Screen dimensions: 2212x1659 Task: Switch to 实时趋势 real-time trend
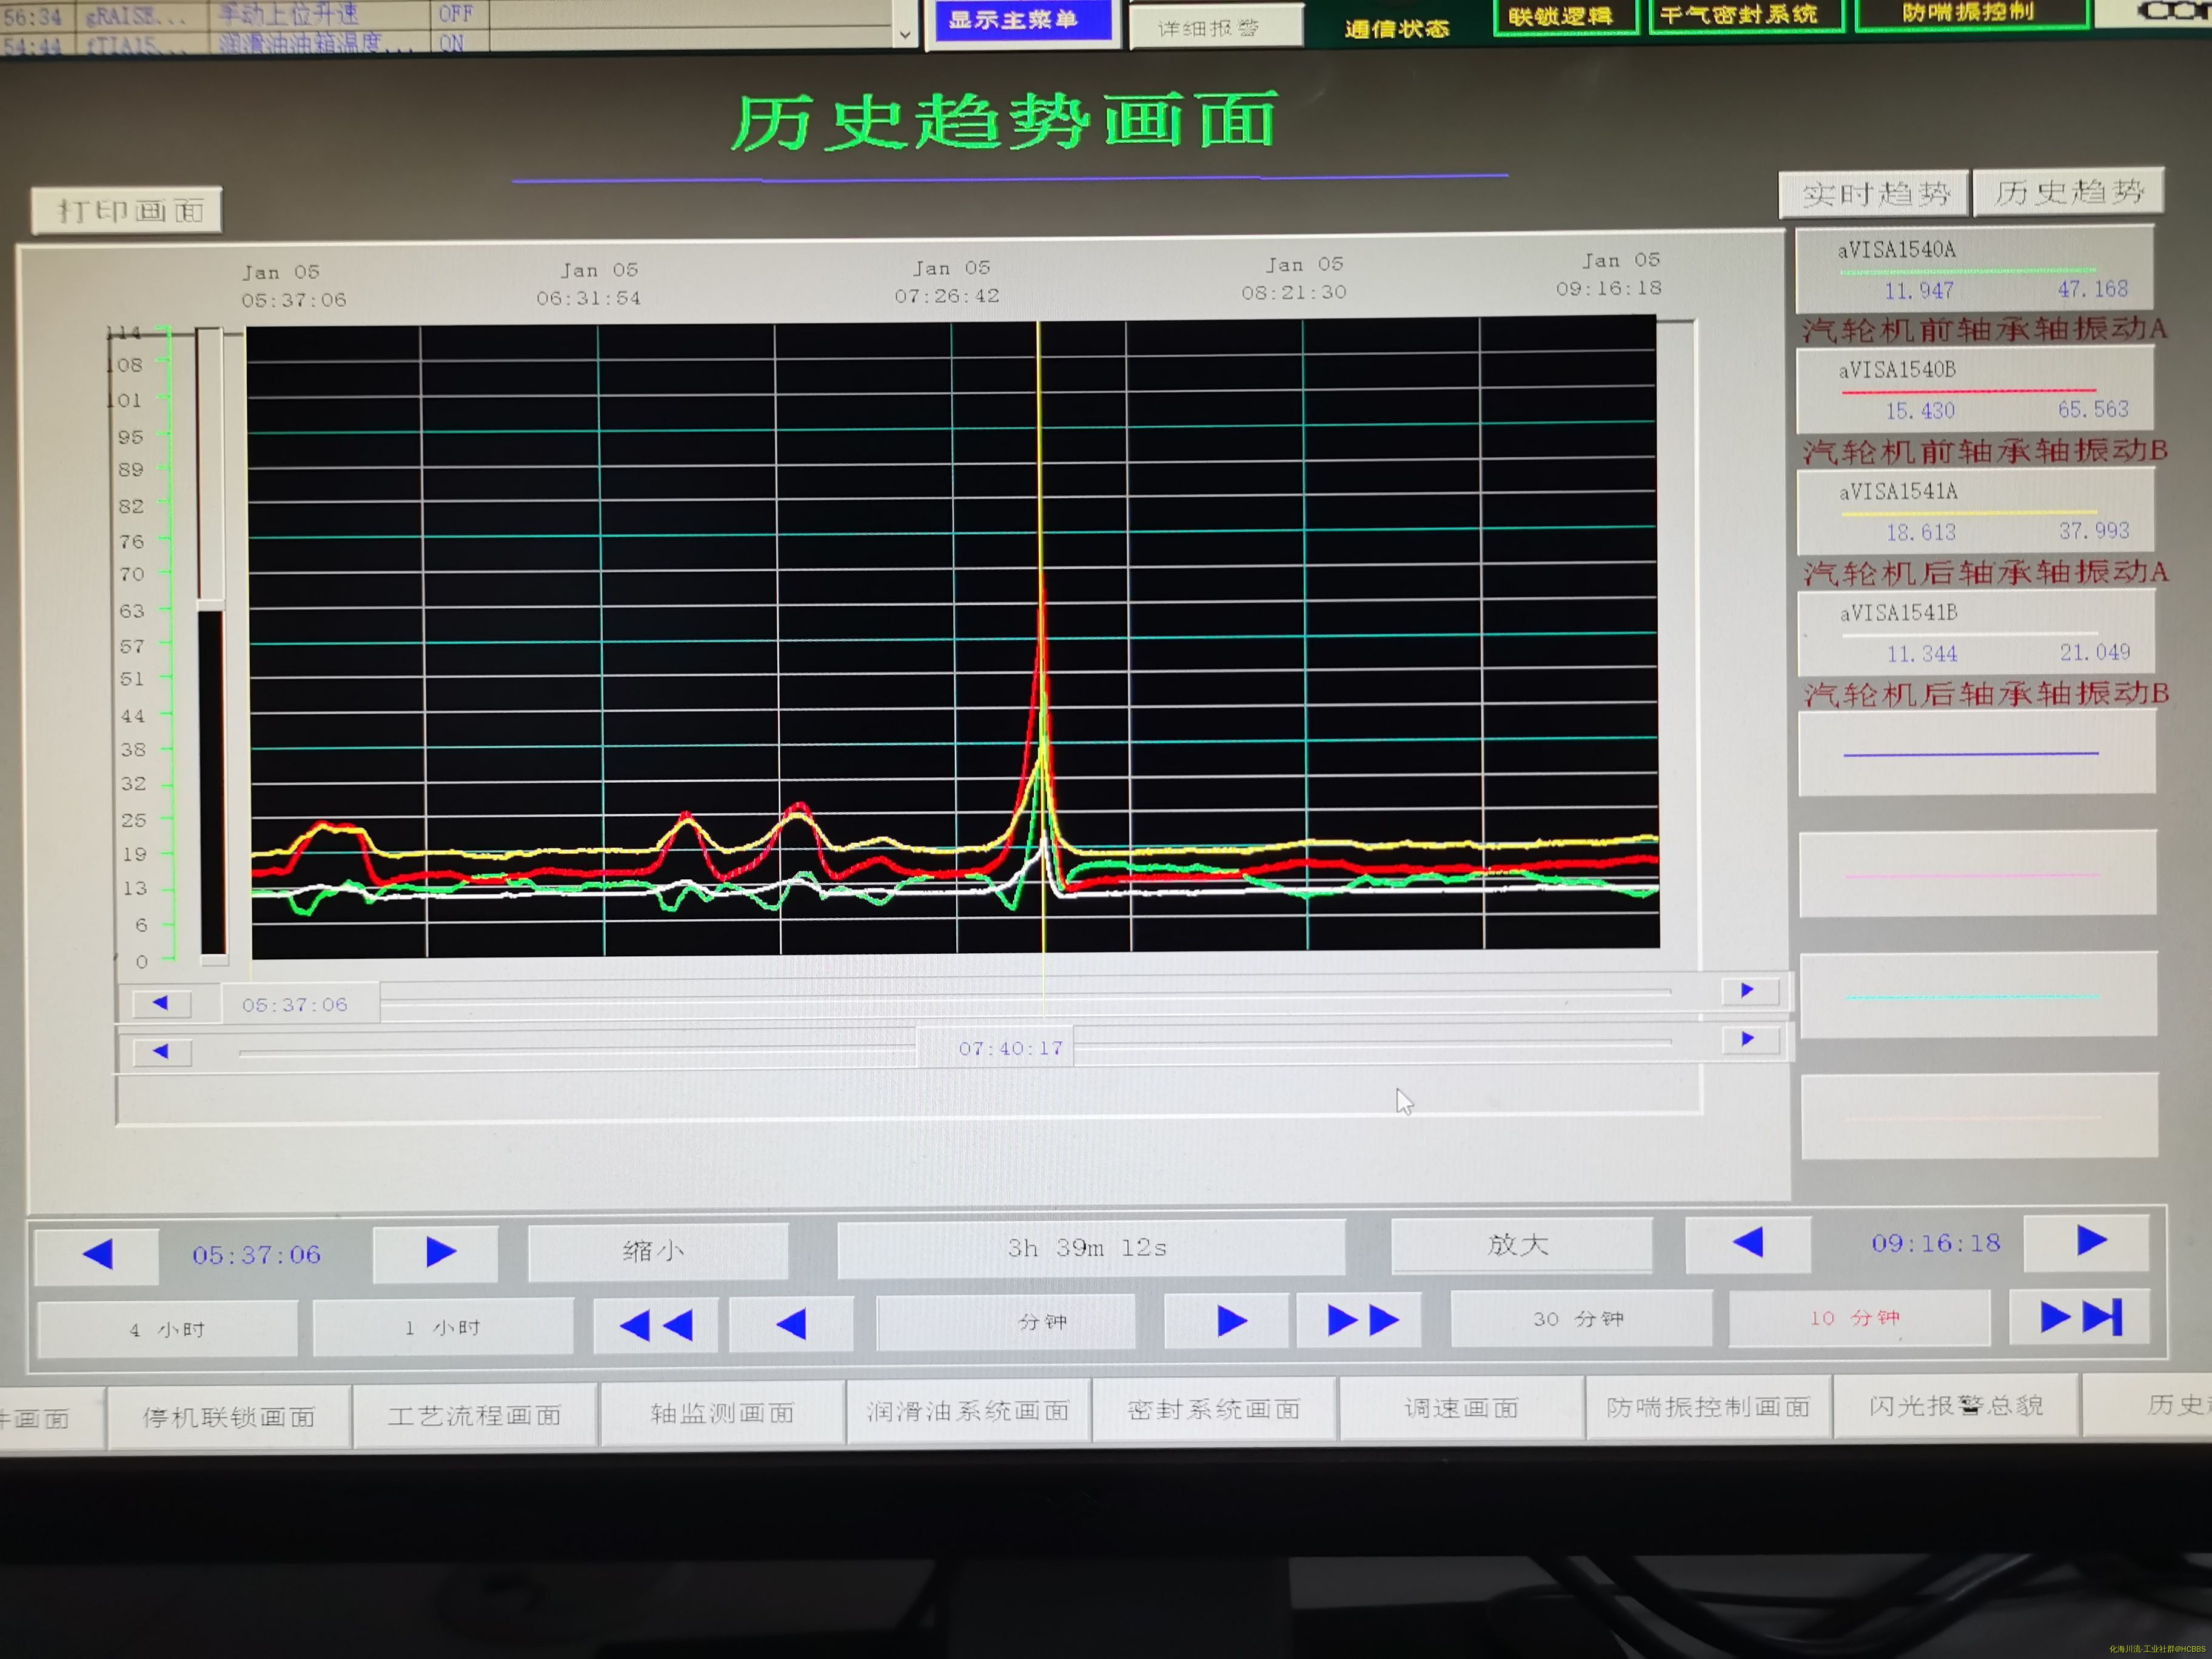point(1874,194)
